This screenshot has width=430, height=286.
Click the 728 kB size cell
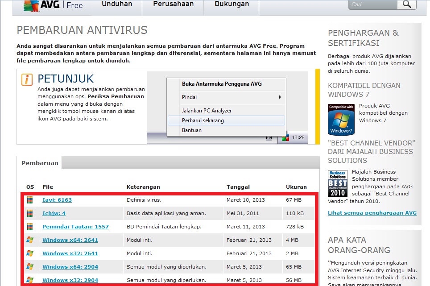(295, 227)
